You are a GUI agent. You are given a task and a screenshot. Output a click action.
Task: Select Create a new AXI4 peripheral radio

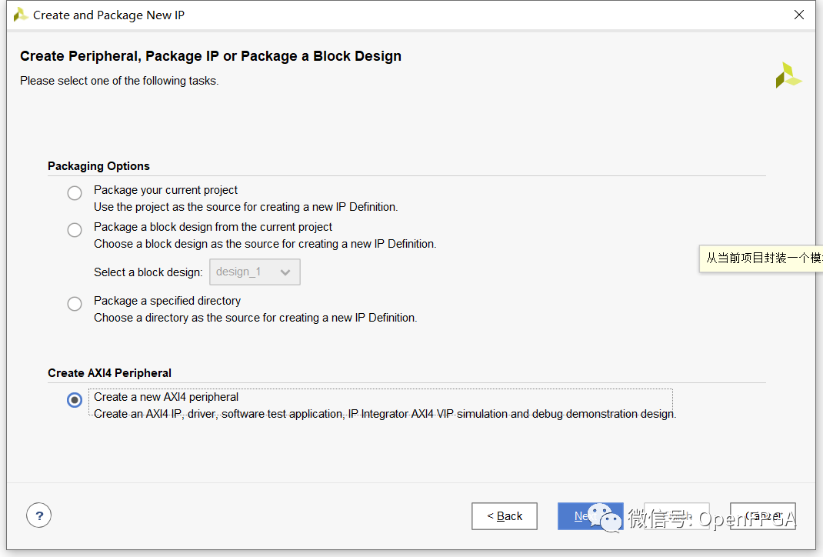[x=75, y=400]
